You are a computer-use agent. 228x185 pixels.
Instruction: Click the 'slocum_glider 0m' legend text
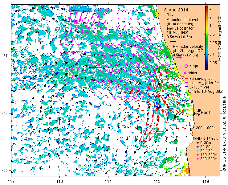tap(204, 83)
